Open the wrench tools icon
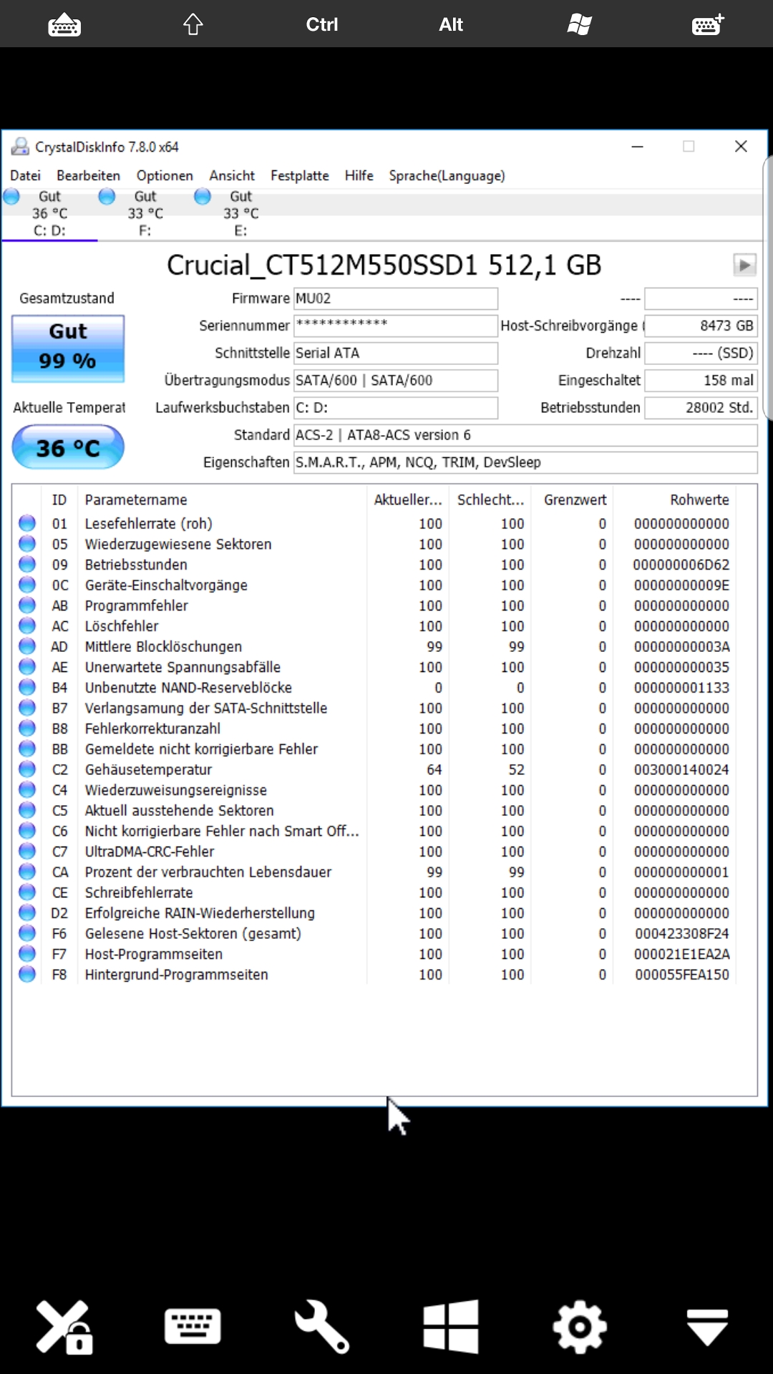Image resolution: width=773 pixels, height=1374 pixels. (322, 1327)
